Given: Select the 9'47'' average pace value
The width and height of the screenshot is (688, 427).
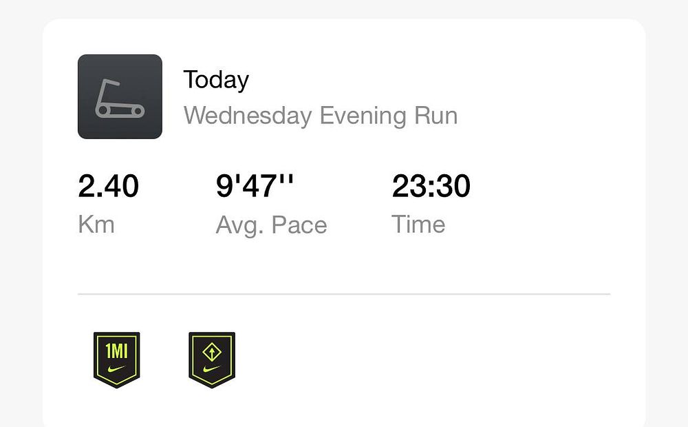Looking at the screenshot, I should point(255,187).
